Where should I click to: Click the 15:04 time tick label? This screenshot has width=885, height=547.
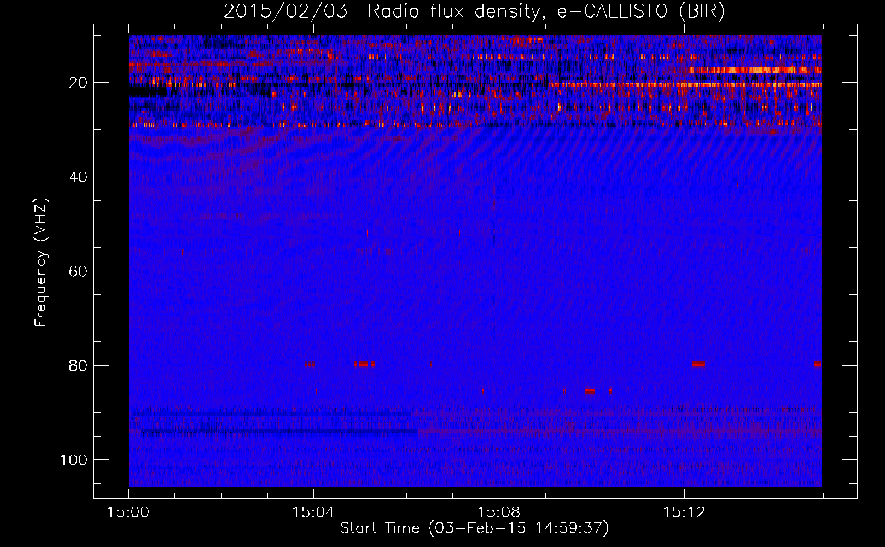click(x=313, y=513)
